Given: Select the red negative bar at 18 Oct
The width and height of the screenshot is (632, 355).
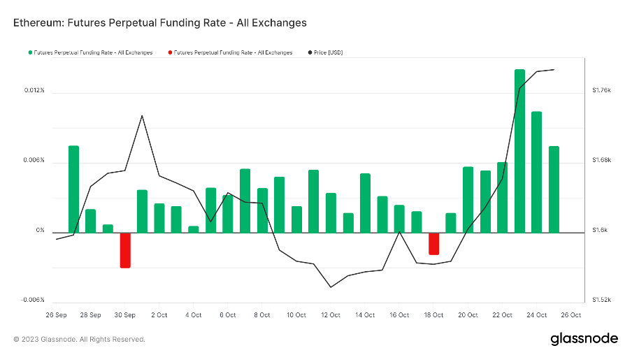Looking at the screenshot, I should coord(433,243).
